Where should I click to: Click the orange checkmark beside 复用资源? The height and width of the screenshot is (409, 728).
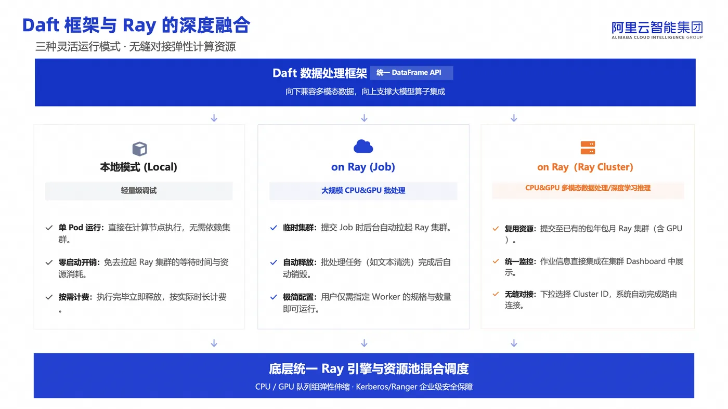point(496,229)
